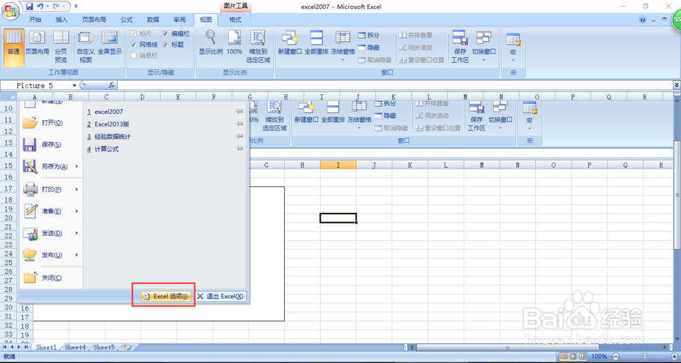
Task: Open the 插入 ribbon tab
Action: pos(62,20)
